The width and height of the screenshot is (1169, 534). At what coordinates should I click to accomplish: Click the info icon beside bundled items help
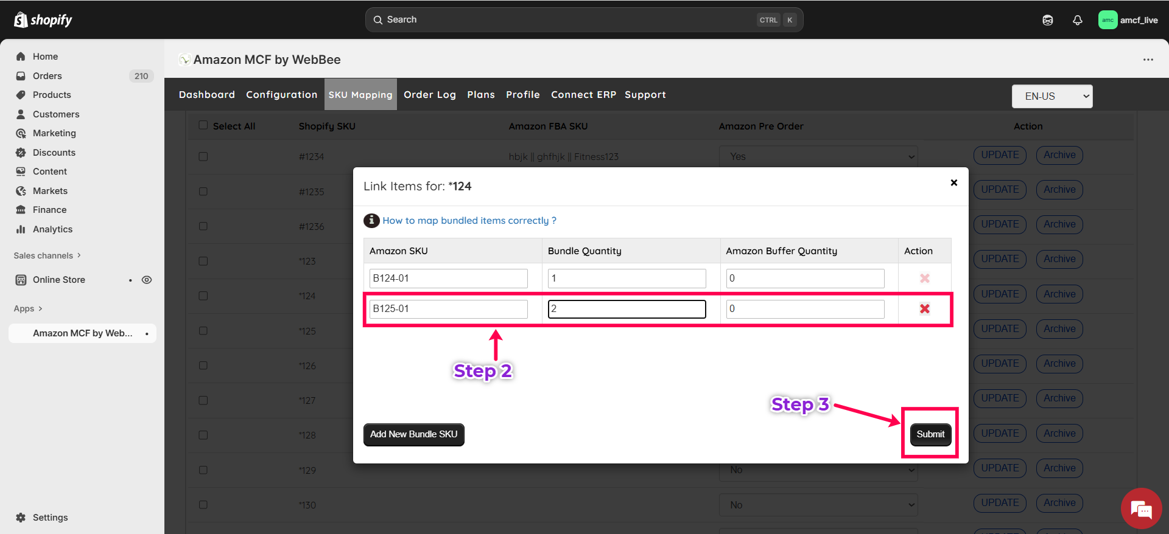tap(371, 221)
